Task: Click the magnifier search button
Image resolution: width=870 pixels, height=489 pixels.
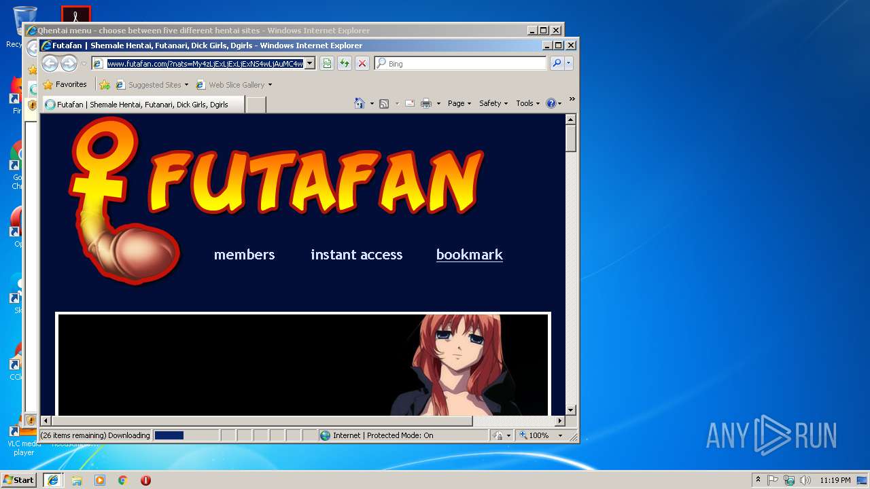Action: click(557, 64)
